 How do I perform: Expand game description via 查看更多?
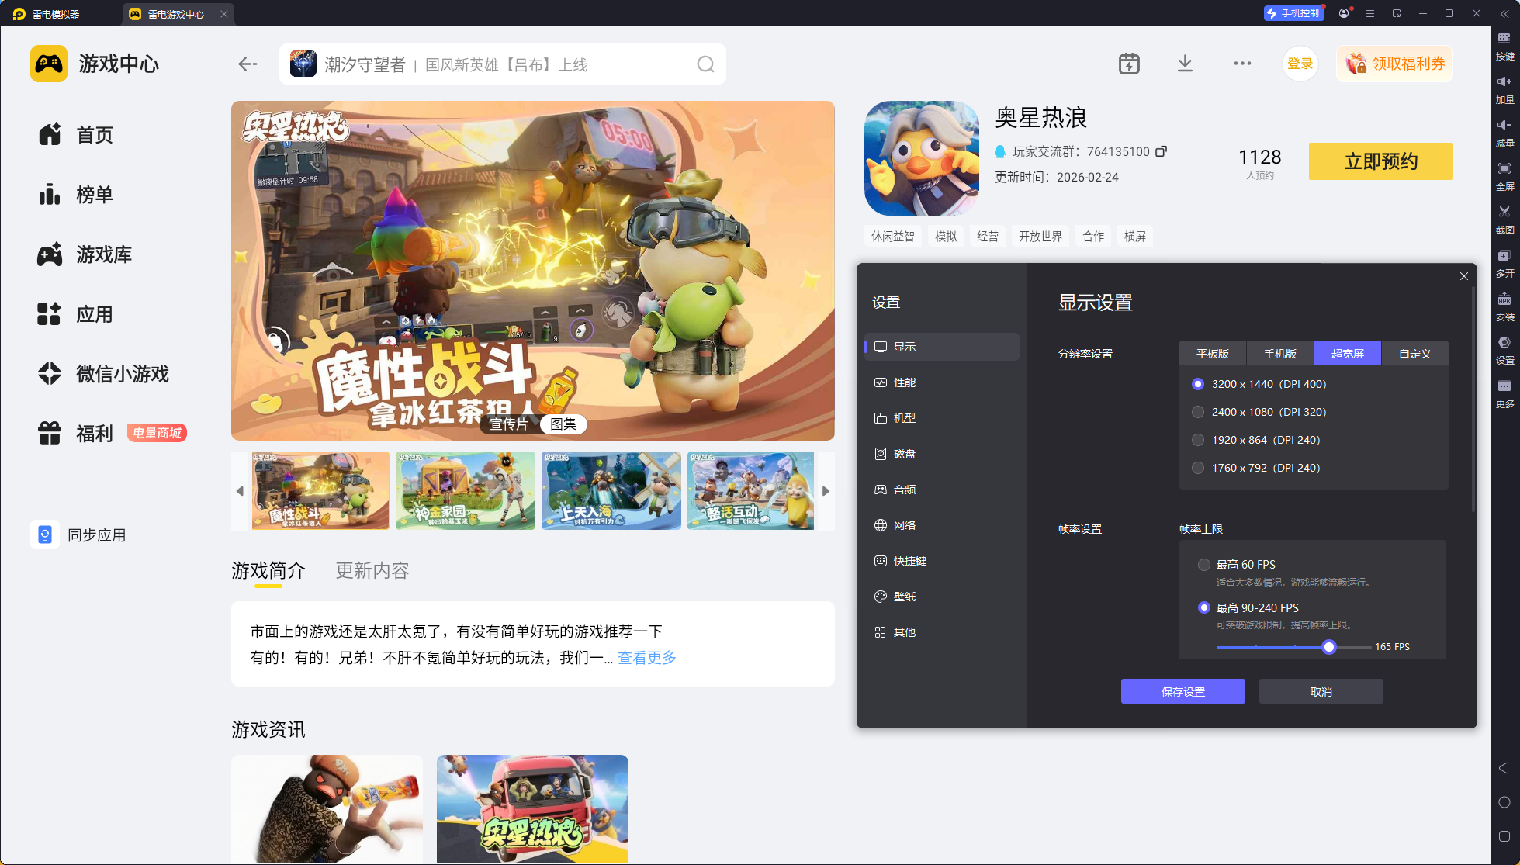coord(646,658)
